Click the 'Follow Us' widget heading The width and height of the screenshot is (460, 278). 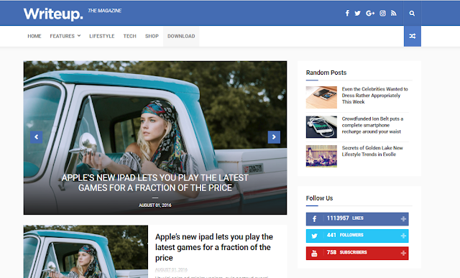319,198
